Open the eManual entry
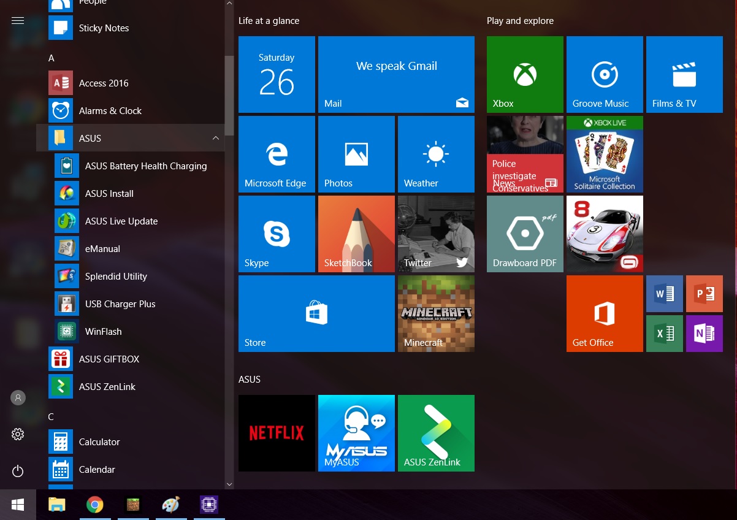Image resolution: width=737 pixels, height=520 pixels. tap(131, 248)
